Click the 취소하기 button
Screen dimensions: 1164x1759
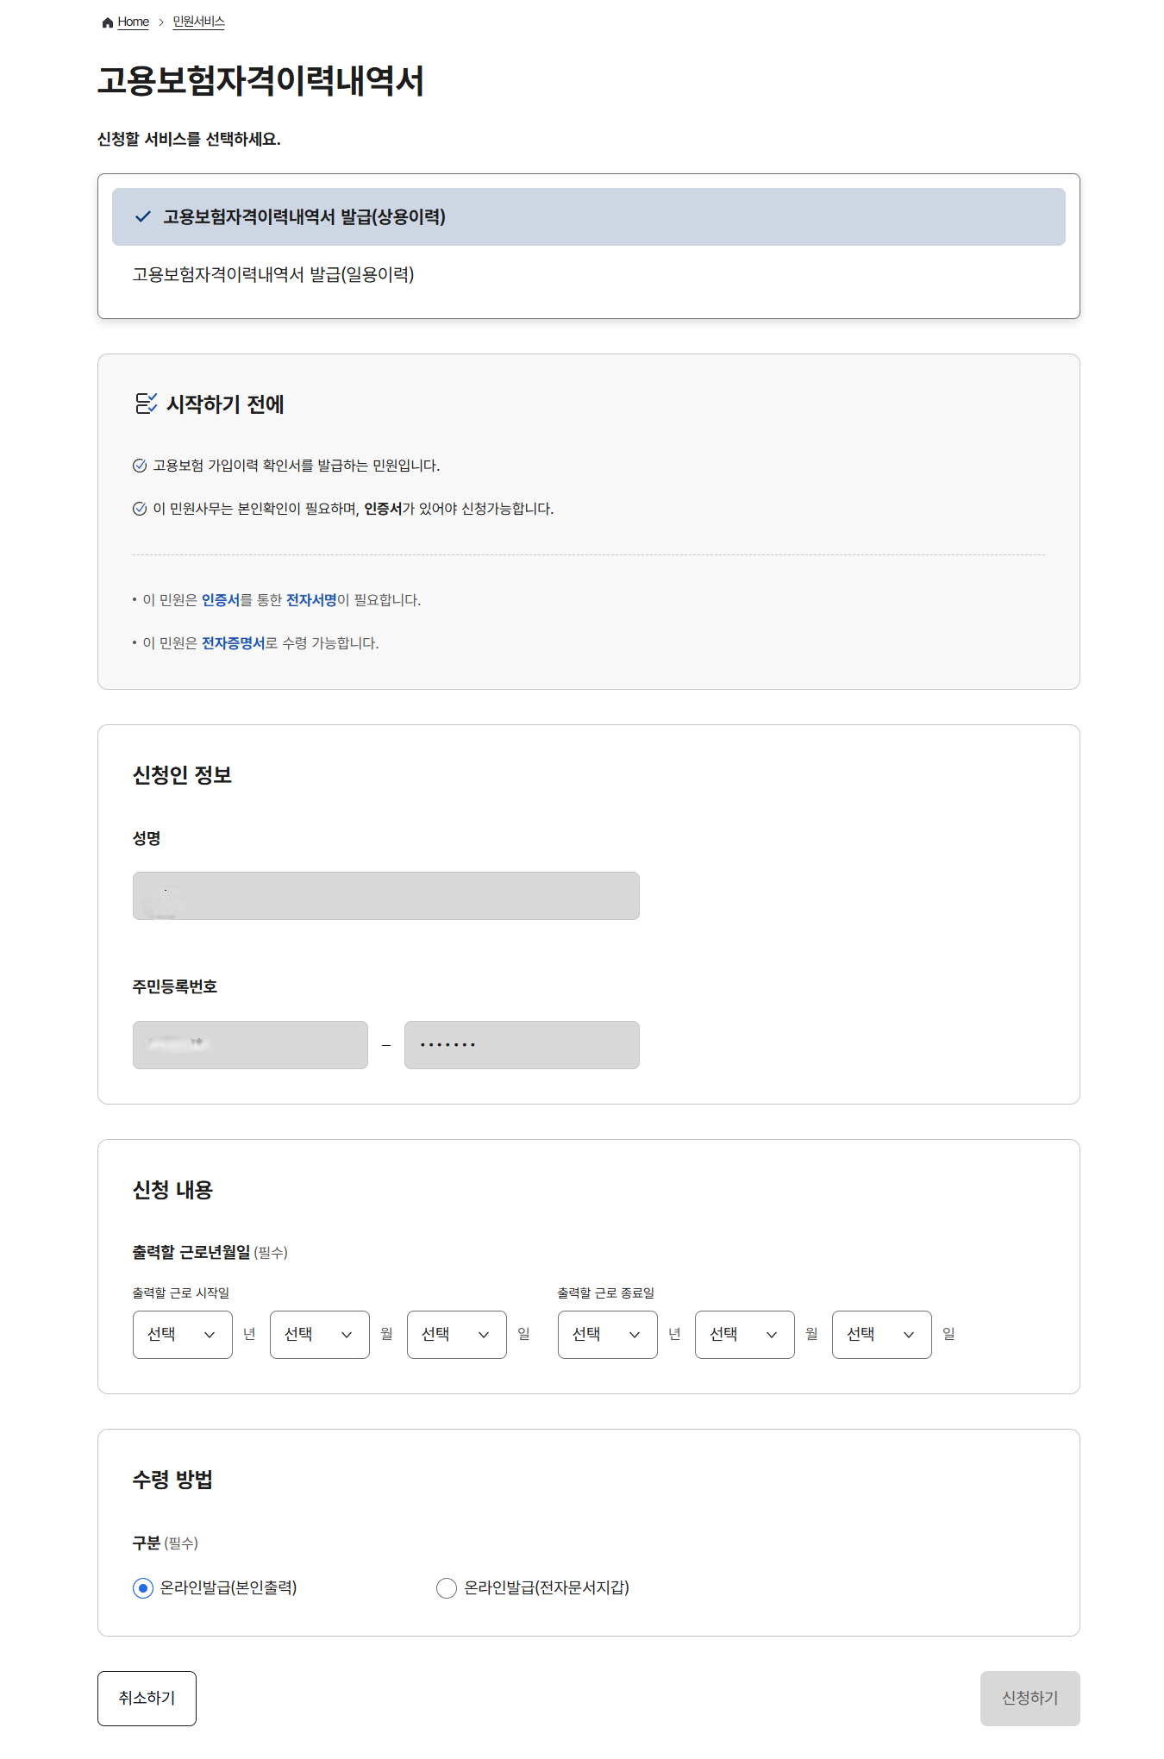147,1698
